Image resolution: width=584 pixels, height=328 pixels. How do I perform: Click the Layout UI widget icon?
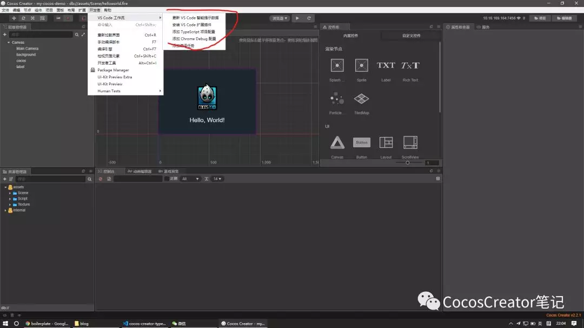click(386, 142)
